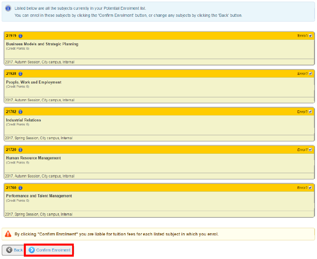Open info icon for subject 21720
The width and height of the screenshot is (317, 259).
click(20, 150)
